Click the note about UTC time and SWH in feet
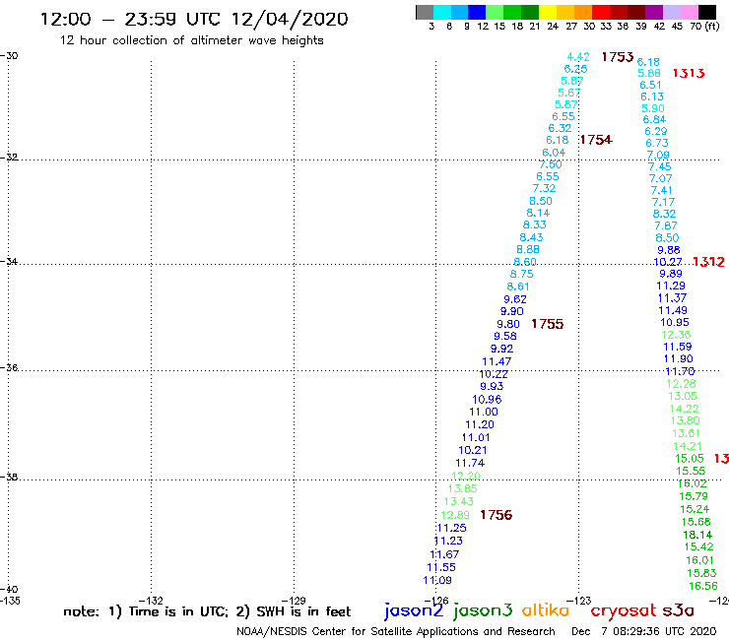 coord(207,611)
